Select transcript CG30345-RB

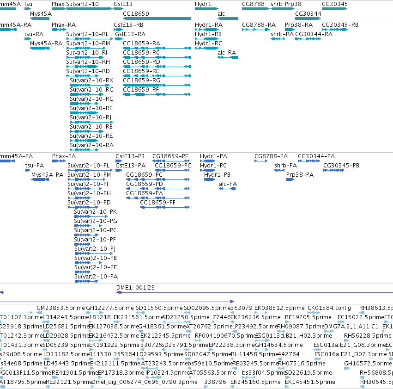tap(340, 25)
